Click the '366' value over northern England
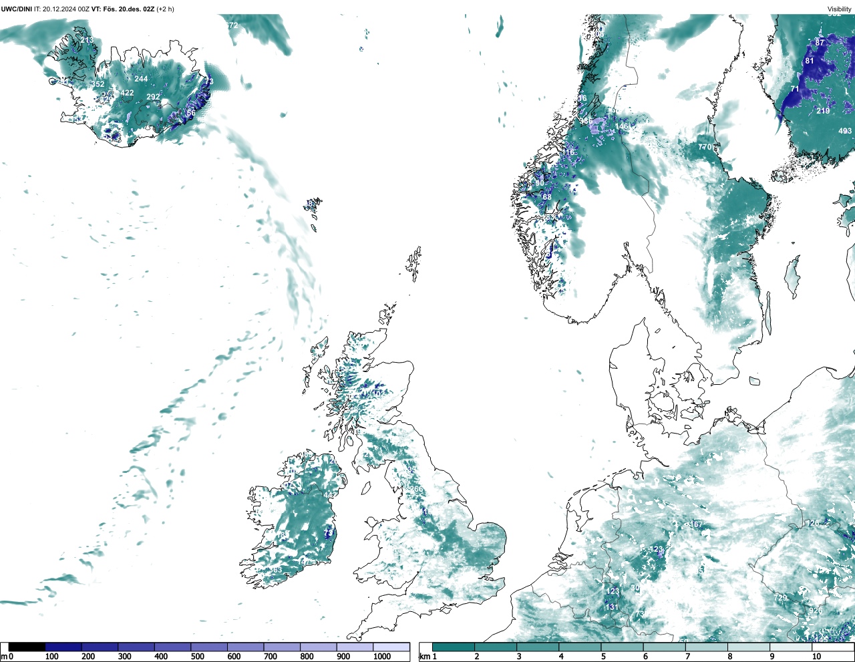This screenshot has width=855, height=662. 416,490
